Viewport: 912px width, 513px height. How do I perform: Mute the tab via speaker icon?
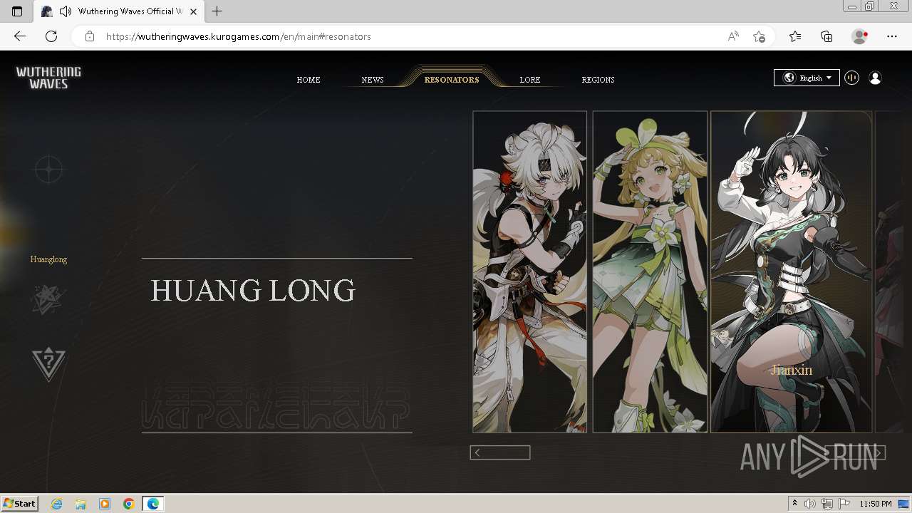coord(66,11)
